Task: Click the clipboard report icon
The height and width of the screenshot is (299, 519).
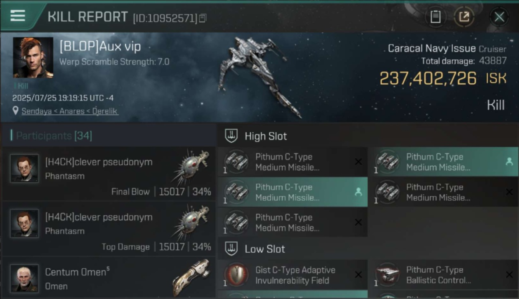Action: [435, 17]
